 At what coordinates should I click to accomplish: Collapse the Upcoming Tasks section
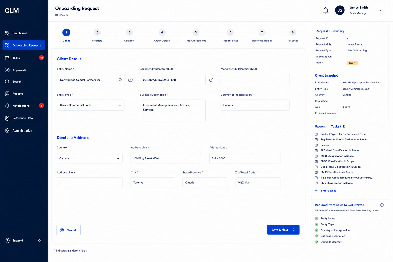(x=382, y=126)
